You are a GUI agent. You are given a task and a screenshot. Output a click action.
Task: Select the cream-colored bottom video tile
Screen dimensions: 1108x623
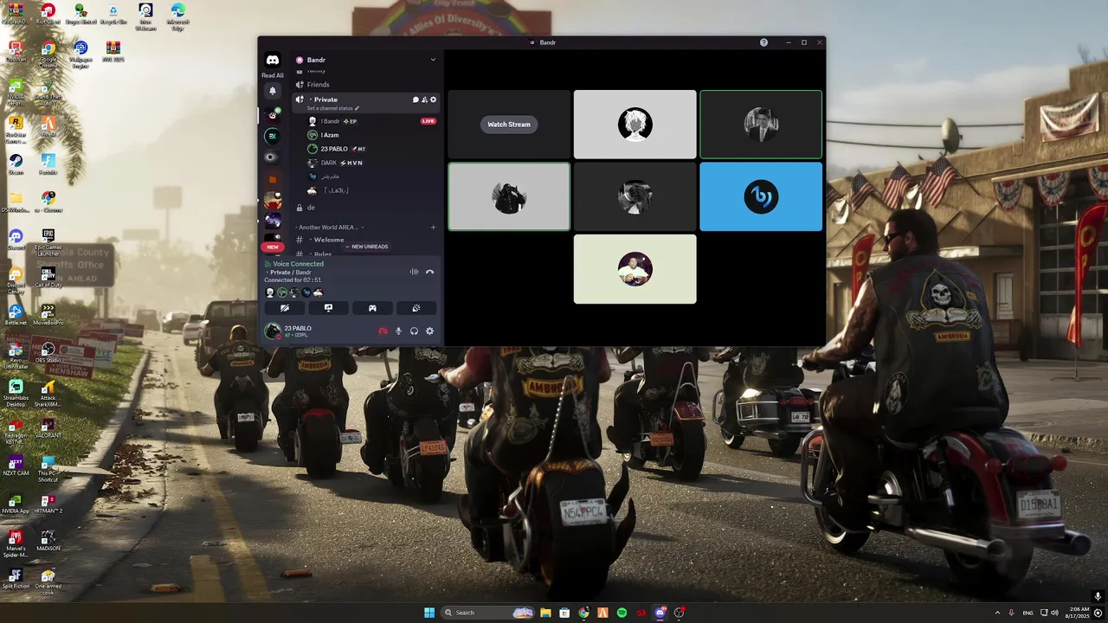tap(635, 269)
